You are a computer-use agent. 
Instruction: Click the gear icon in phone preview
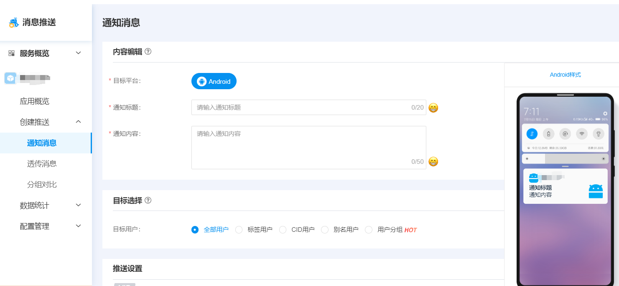point(605,113)
